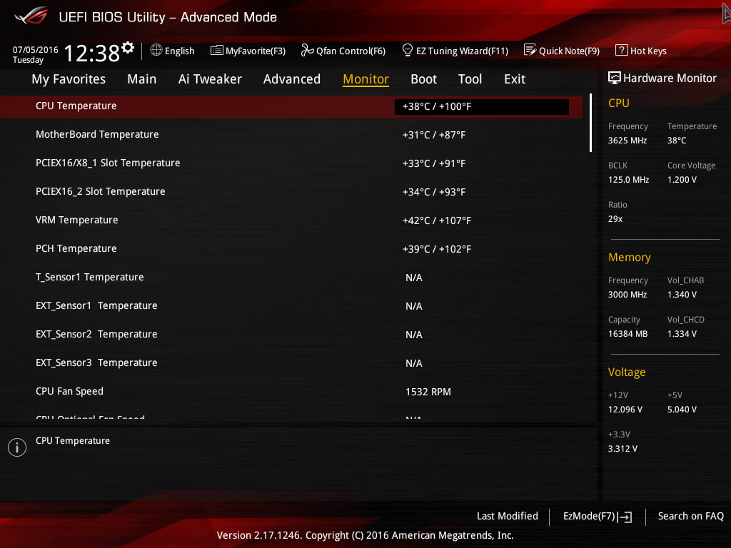
Task: Select EXT_Sensor3 Temperature row
Action: (291, 363)
